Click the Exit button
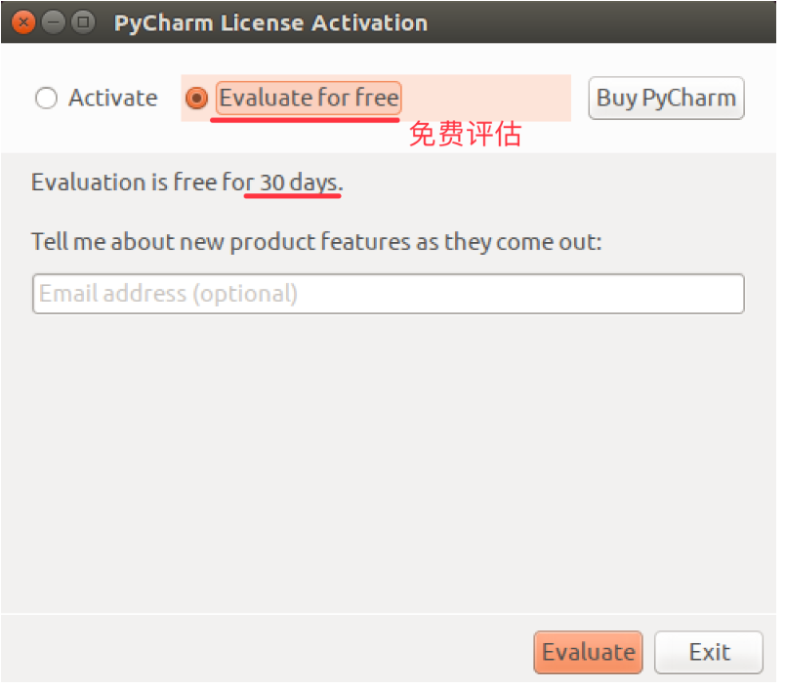 tap(709, 652)
